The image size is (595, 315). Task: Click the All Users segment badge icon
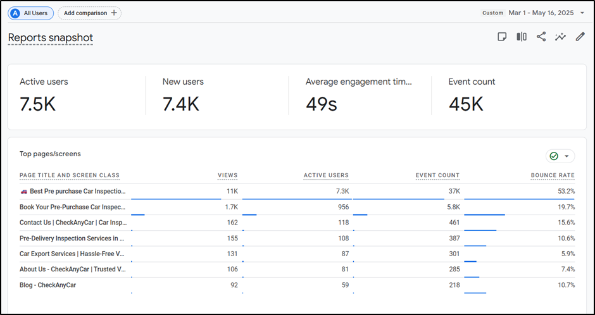[x=15, y=13]
